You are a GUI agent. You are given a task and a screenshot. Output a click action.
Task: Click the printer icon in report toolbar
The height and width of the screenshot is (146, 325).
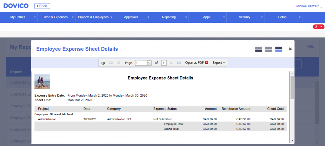pos(103,63)
